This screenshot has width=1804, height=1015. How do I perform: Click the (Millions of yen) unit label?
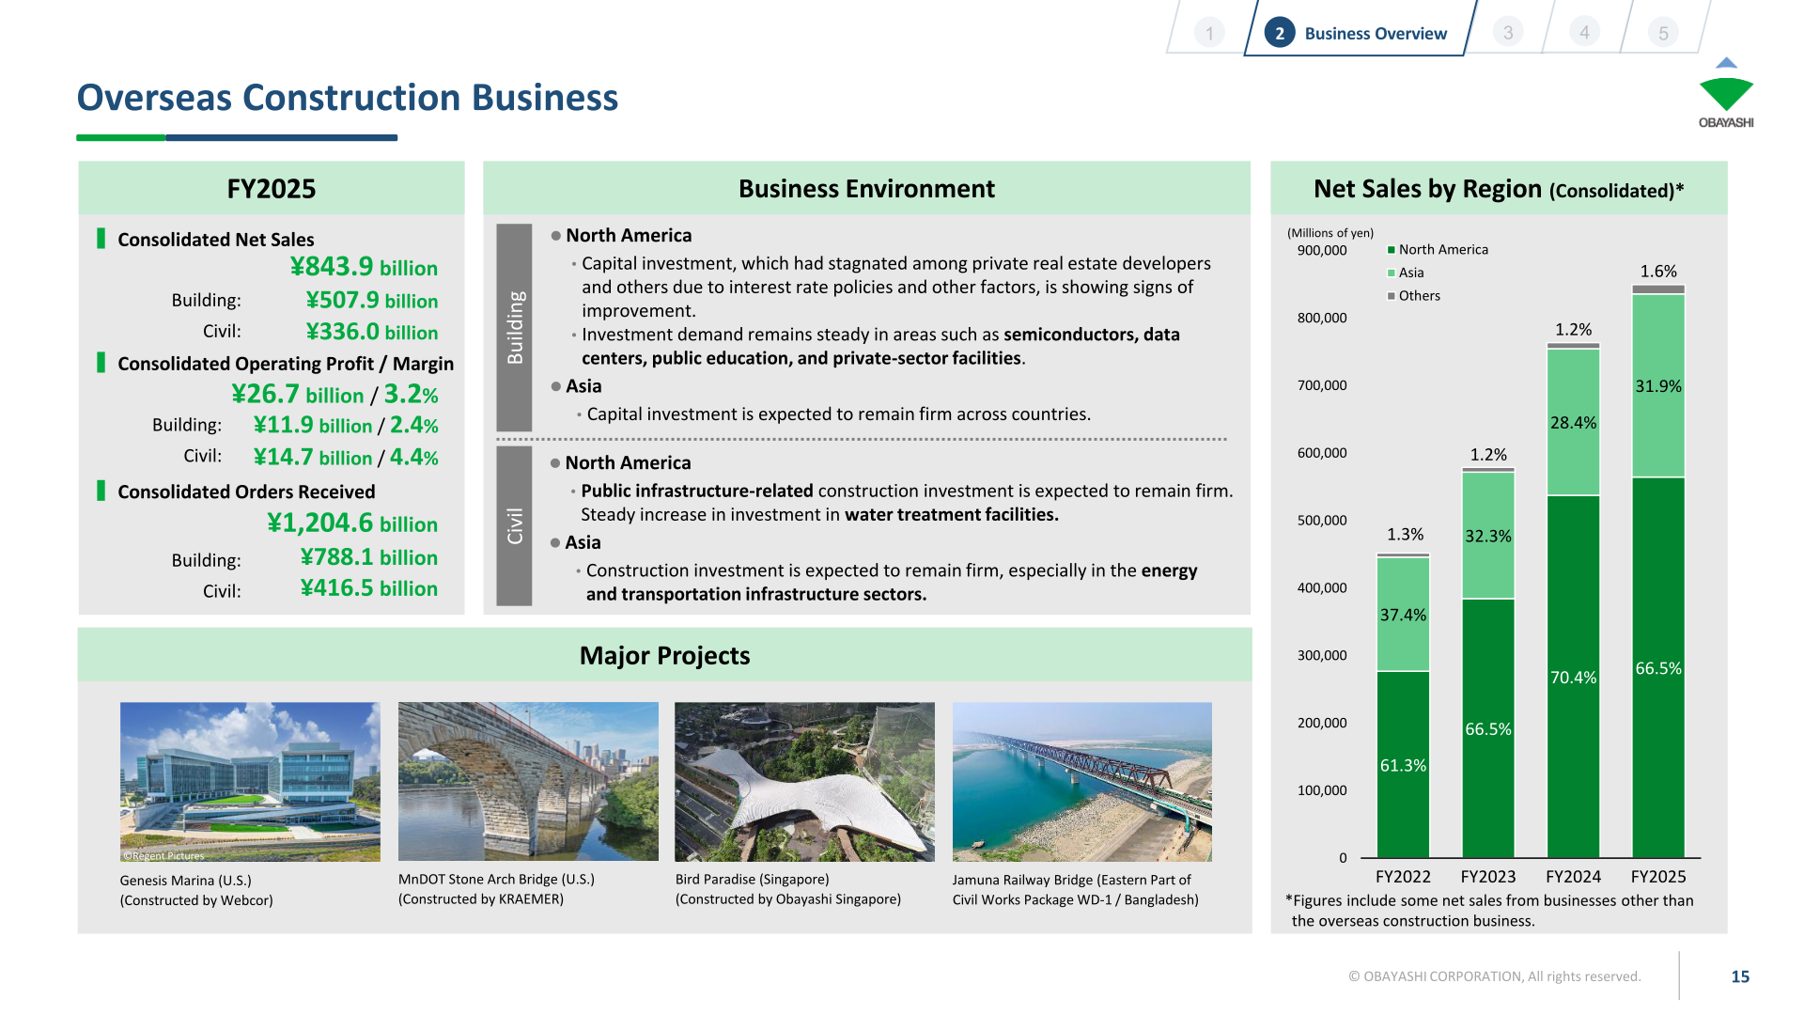1330,233
